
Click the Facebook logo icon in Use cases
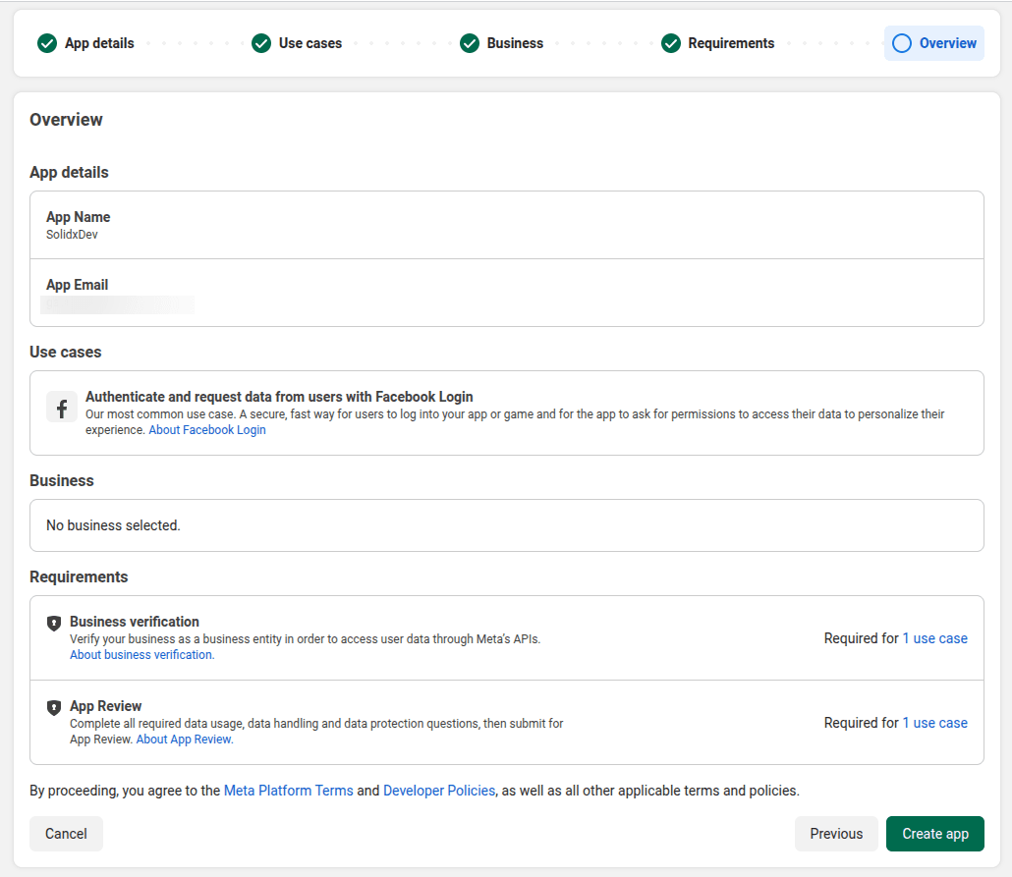(62, 409)
